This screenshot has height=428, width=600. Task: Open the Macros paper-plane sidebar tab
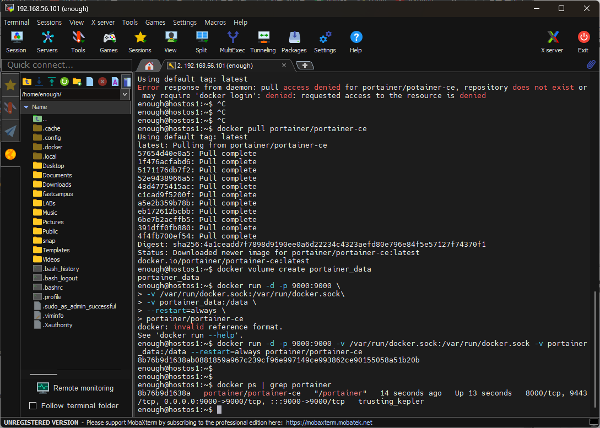[10, 131]
